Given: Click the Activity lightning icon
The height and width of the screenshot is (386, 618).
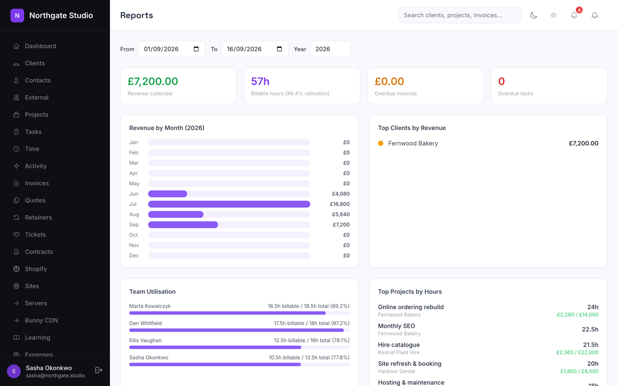Looking at the screenshot, I should pyautogui.click(x=16, y=166).
